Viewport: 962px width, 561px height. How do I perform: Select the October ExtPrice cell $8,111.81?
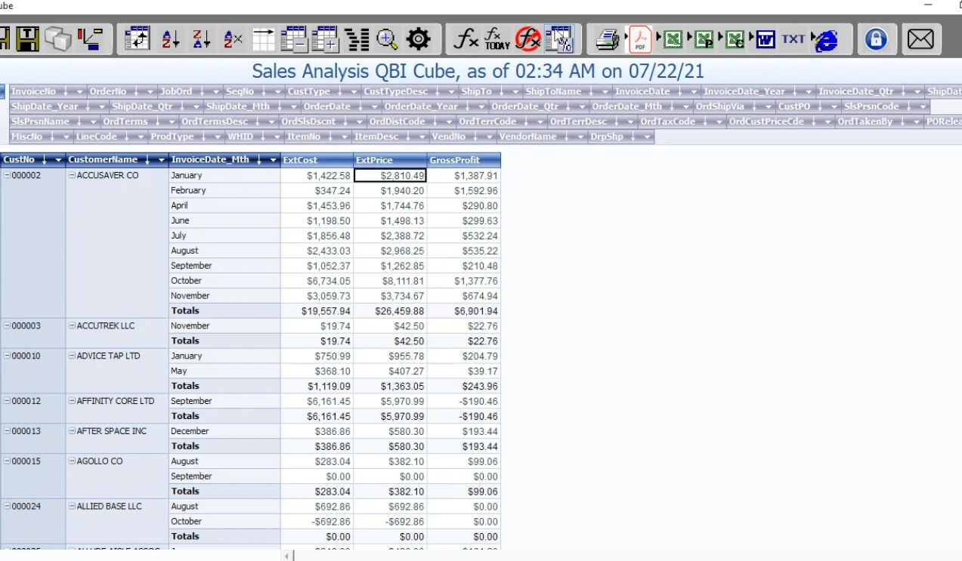coord(391,281)
